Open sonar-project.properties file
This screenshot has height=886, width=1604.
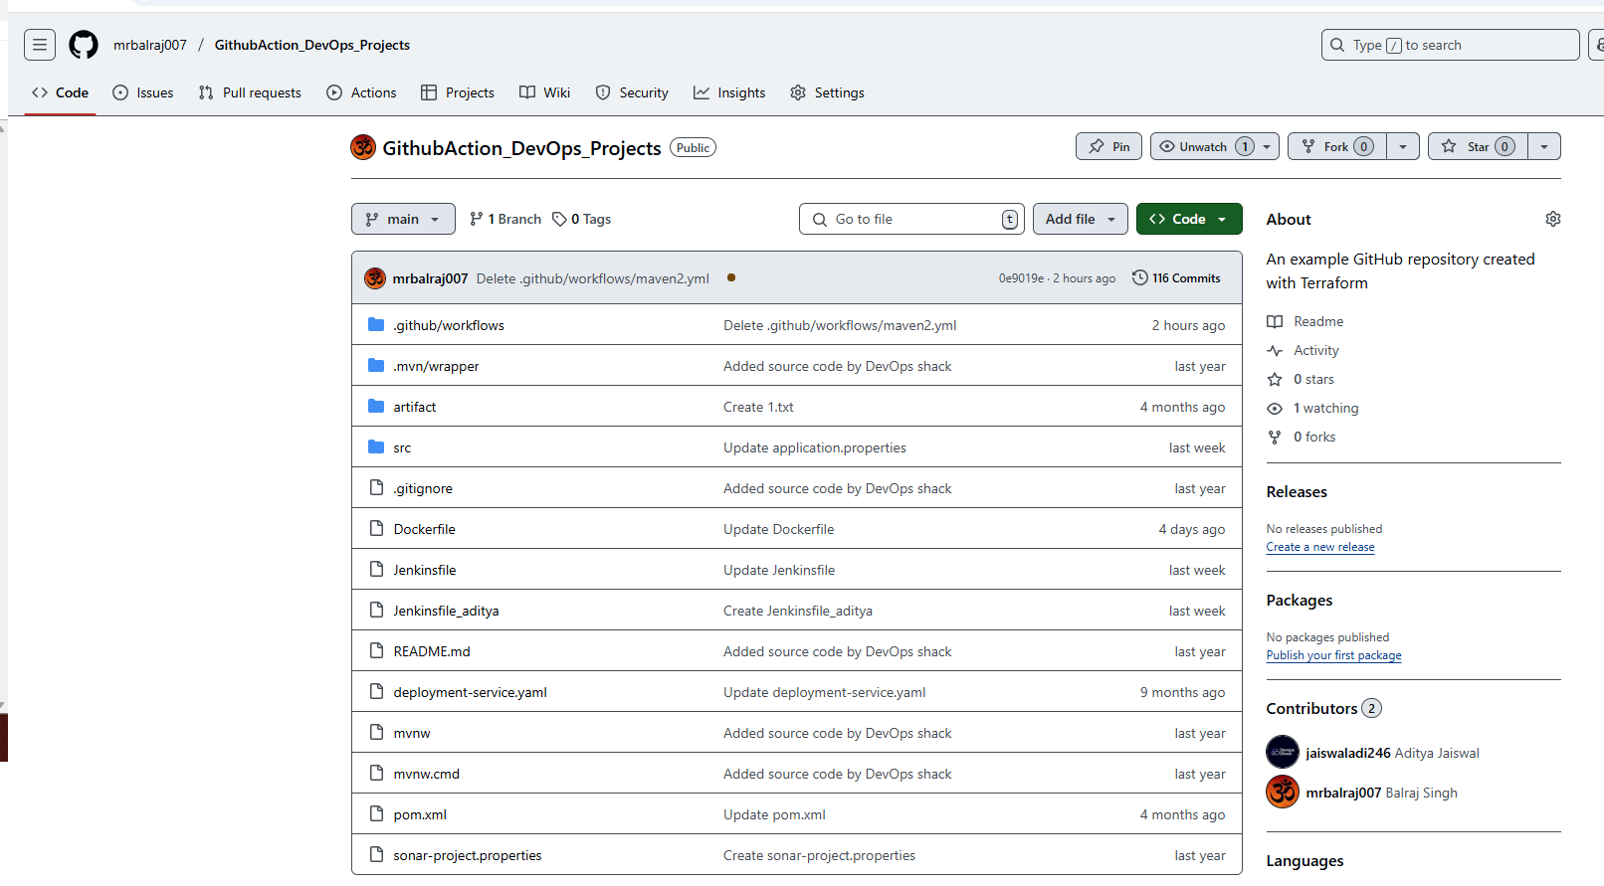468,855
